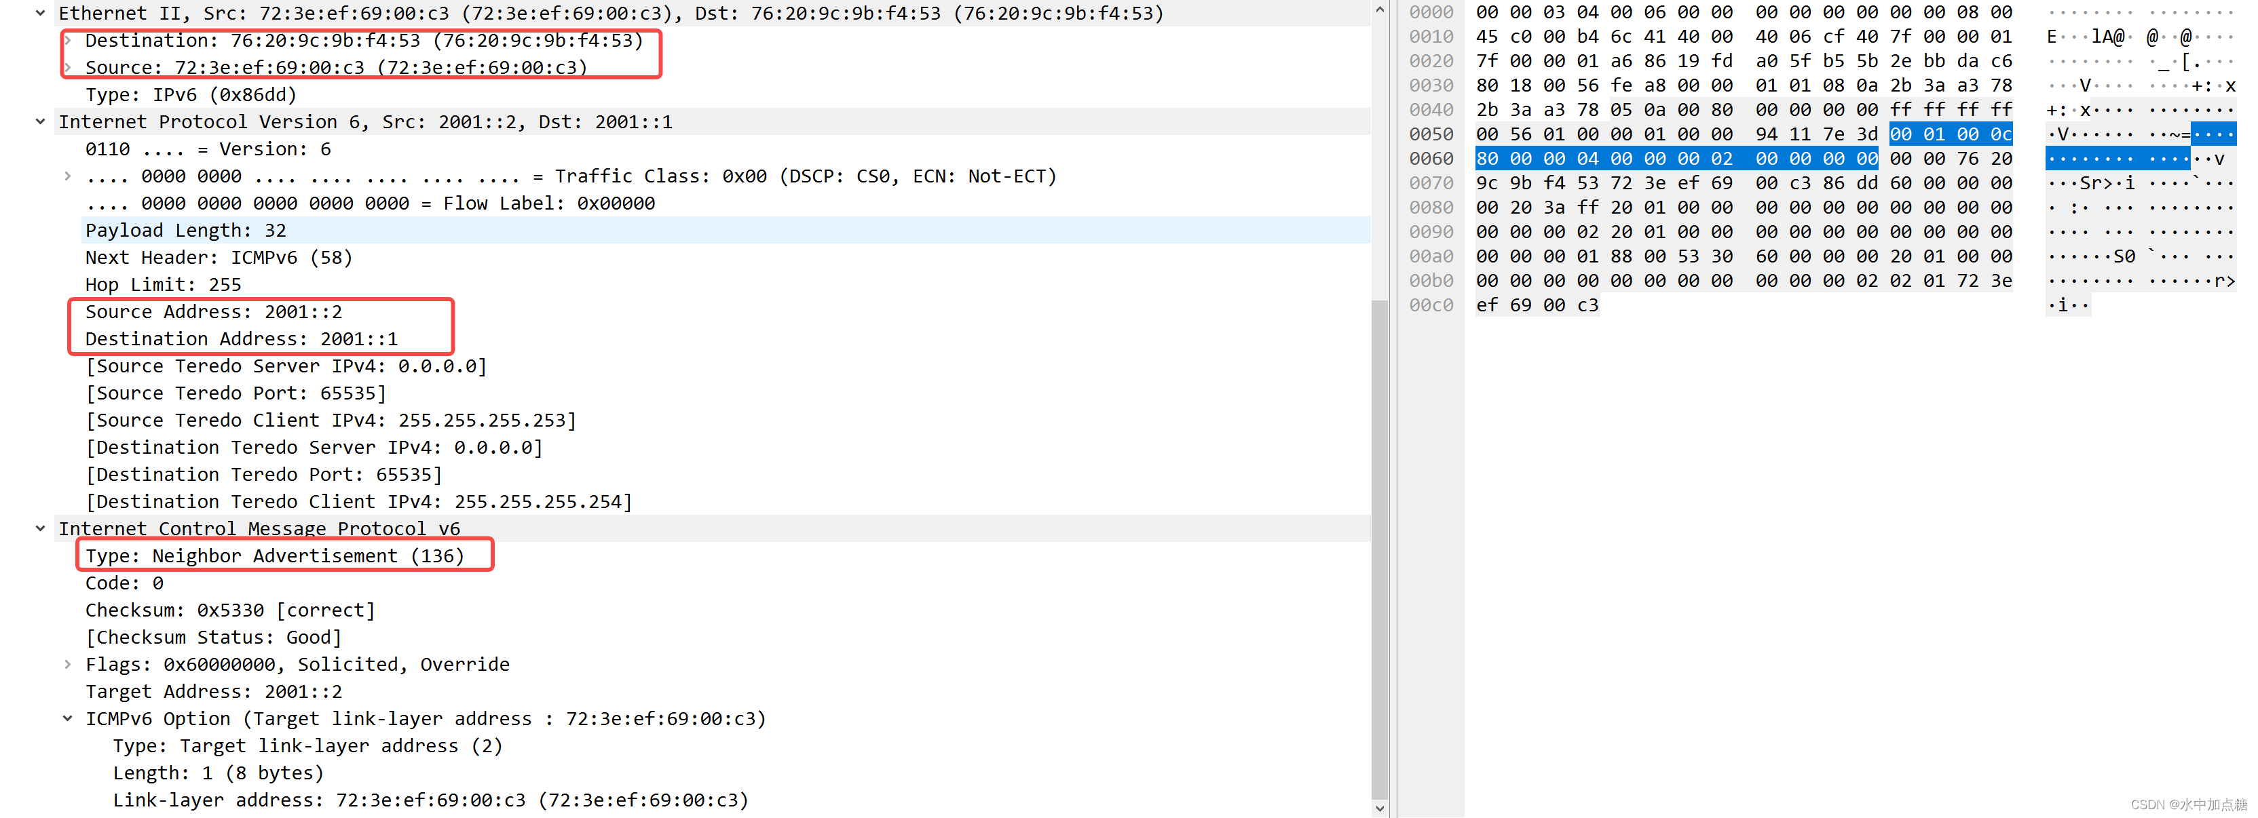Expand the Destination MAC address row
2258x818 pixels.
tap(67, 40)
